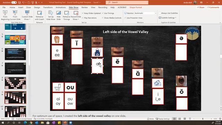The width and height of the screenshot is (222, 125).
Task: Start Slide Show from status bar icon
Action: point(190,119)
